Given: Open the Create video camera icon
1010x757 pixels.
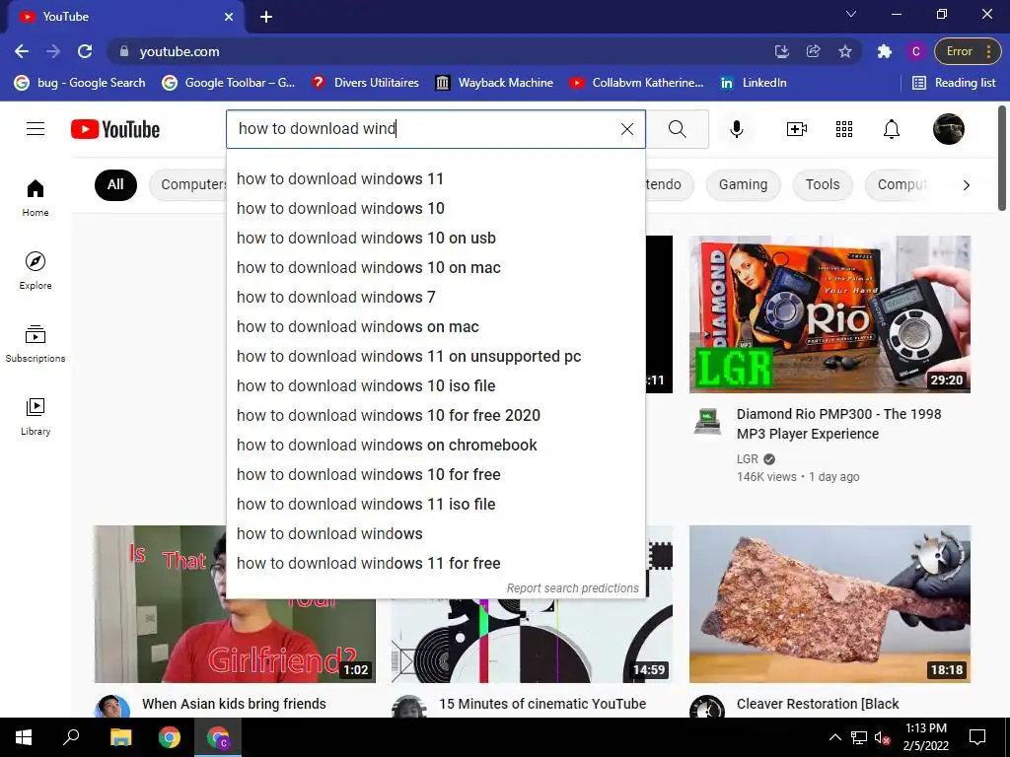Looking at the screenshot, I should (796, 129).
